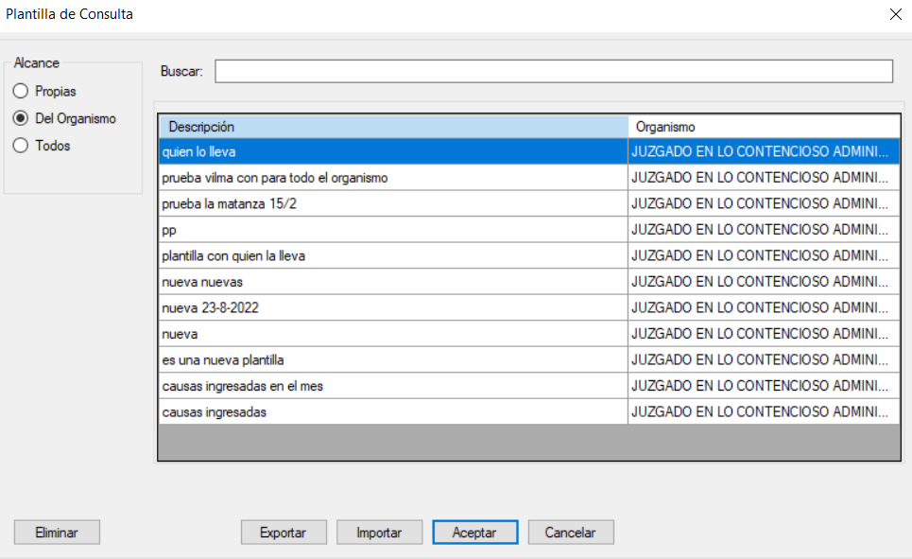Screen dimensions: 912x559
Task: Pick the 'prueba la matanza 15/2' row
Action: click(392, 203)
